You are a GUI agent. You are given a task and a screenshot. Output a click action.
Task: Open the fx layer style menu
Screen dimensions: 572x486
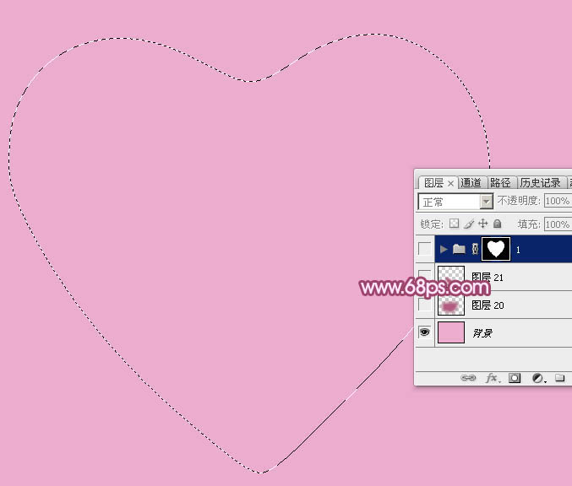point(491,379)
